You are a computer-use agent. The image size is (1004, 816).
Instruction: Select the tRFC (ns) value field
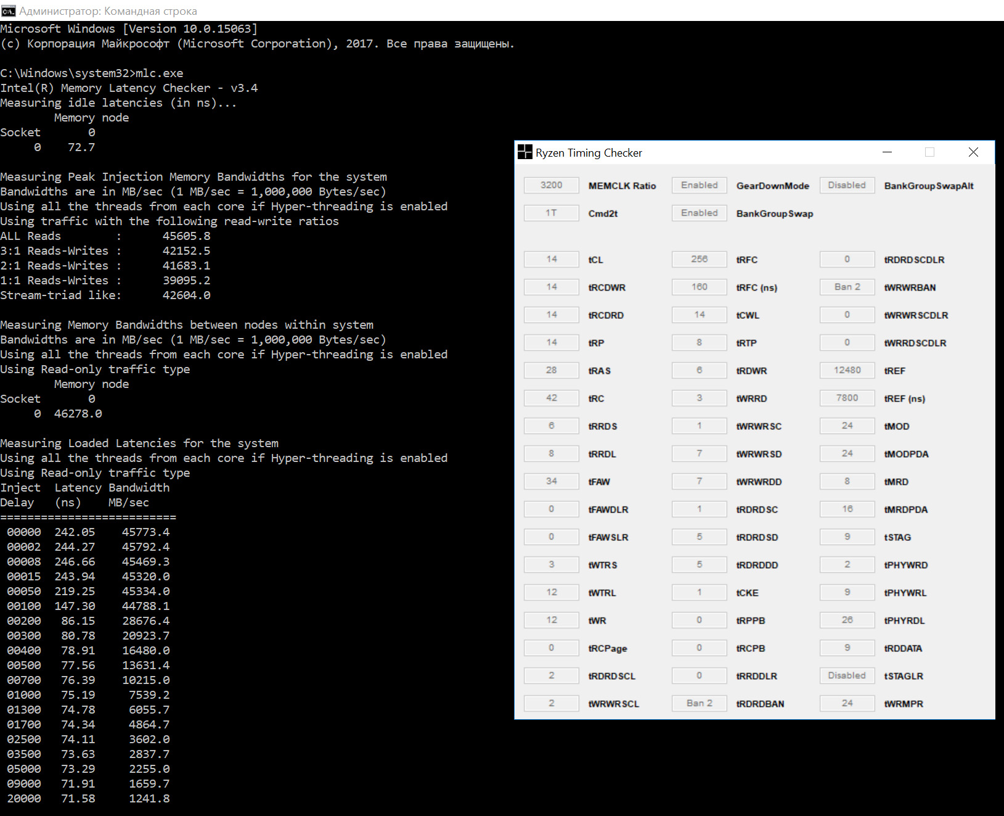click(x=699, y=287)
